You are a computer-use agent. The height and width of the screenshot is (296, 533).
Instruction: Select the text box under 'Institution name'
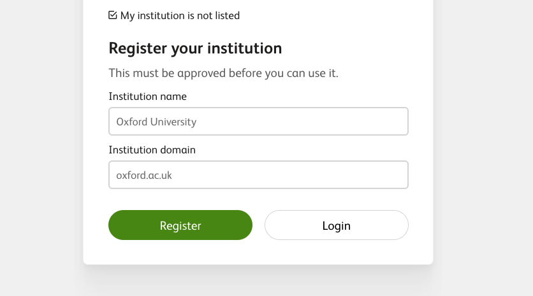(x=258, y=121)
